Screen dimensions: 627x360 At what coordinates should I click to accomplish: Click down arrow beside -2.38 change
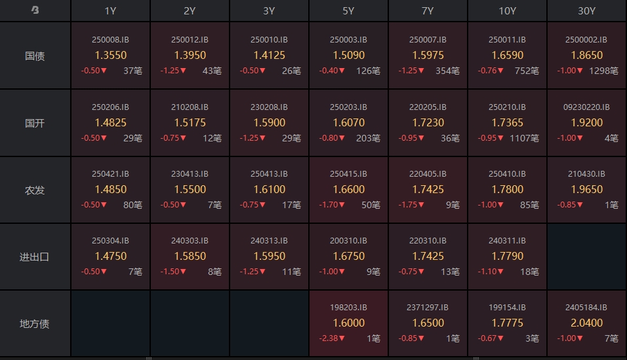tap(342, 338)
